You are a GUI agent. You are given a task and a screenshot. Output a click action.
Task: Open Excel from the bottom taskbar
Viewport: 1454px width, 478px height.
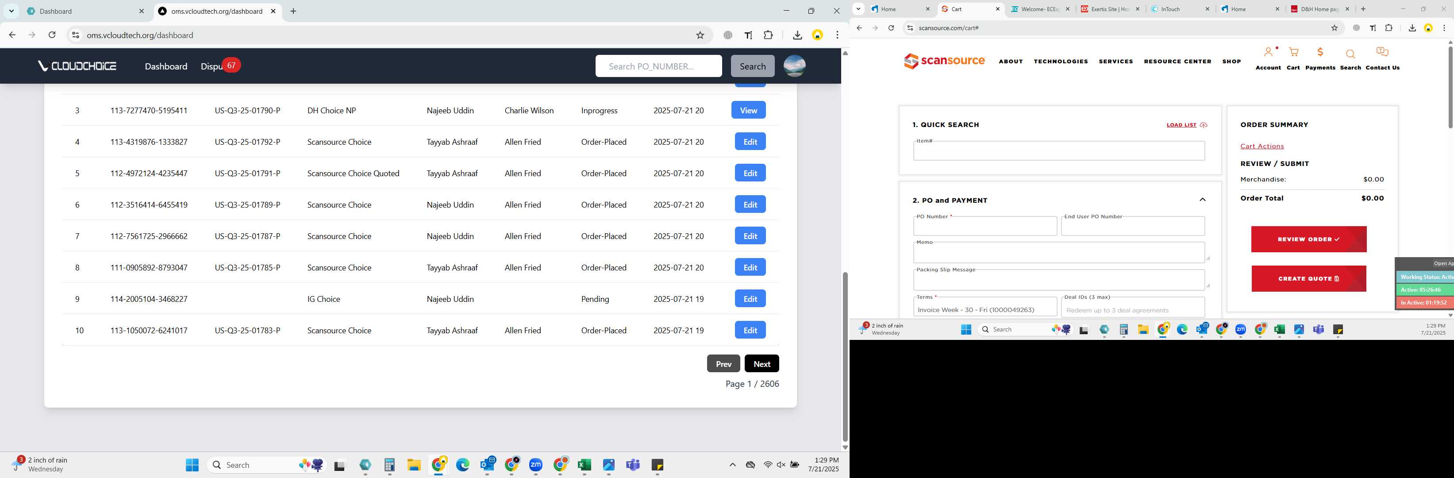[584, 465]
